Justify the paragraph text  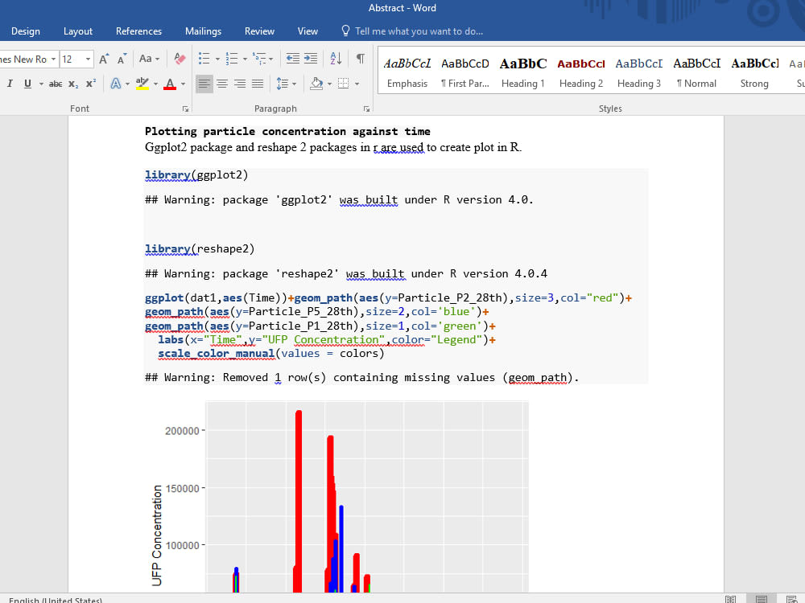[258, 84]
